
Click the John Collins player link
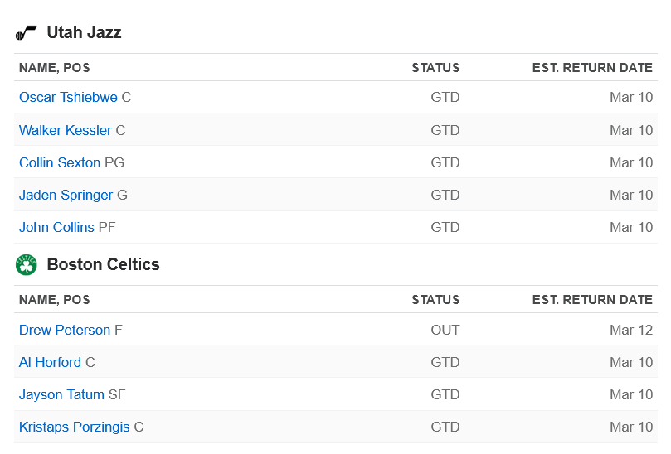pyautogui.click(x=56, y=227)
